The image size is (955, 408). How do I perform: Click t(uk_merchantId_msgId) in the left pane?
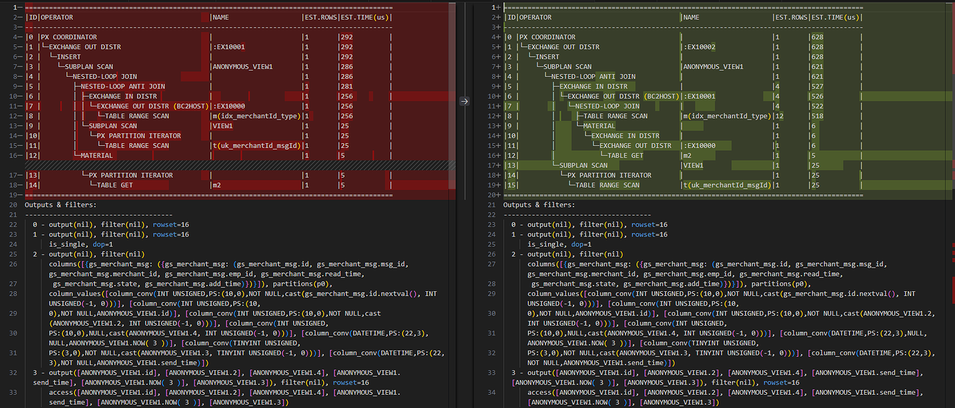click(x=255, y=146)
